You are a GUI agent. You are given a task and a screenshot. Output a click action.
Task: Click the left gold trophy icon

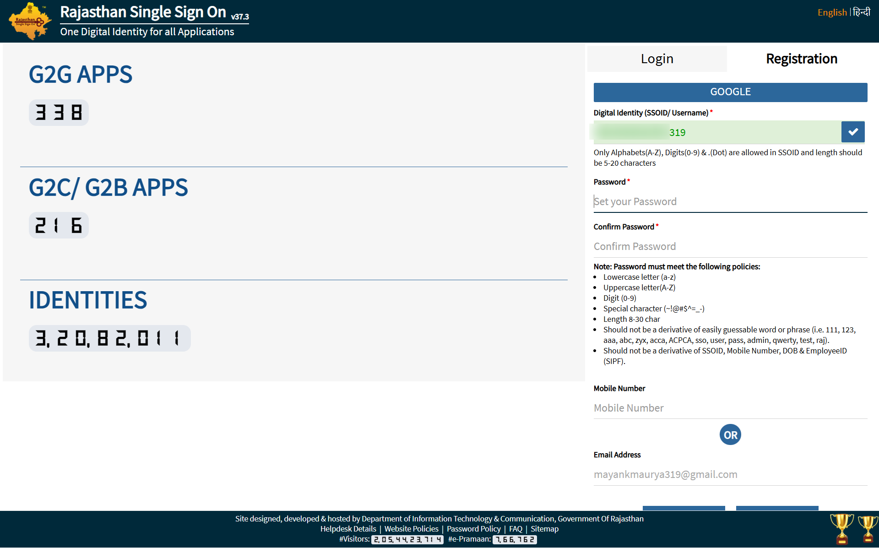841,528
